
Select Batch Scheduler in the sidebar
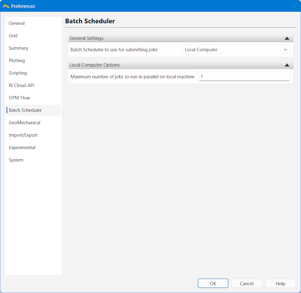(x=34, y=110)
